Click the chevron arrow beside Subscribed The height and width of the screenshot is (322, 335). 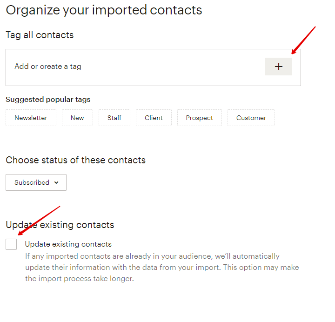click(56, 182)
